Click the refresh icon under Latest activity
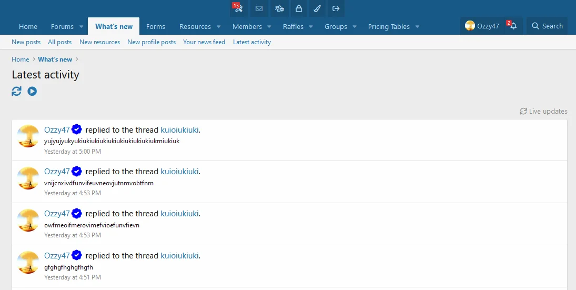 [x=17, y=92]
